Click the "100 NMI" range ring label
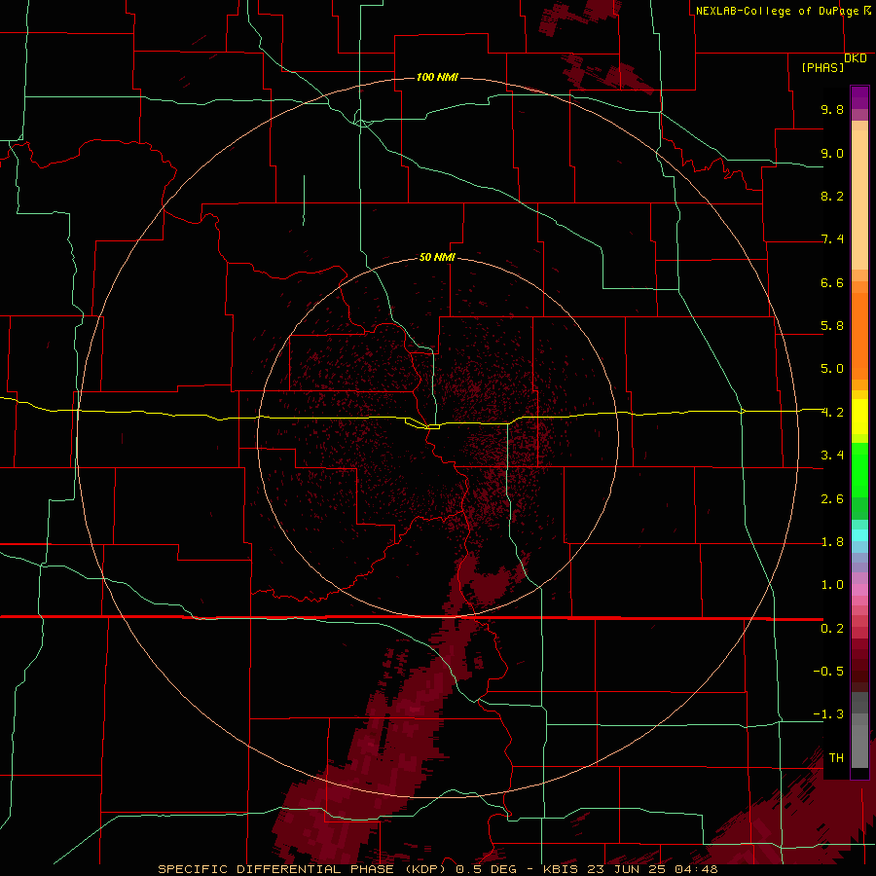Viewport: 876px width, 876px height. (437, 77)
